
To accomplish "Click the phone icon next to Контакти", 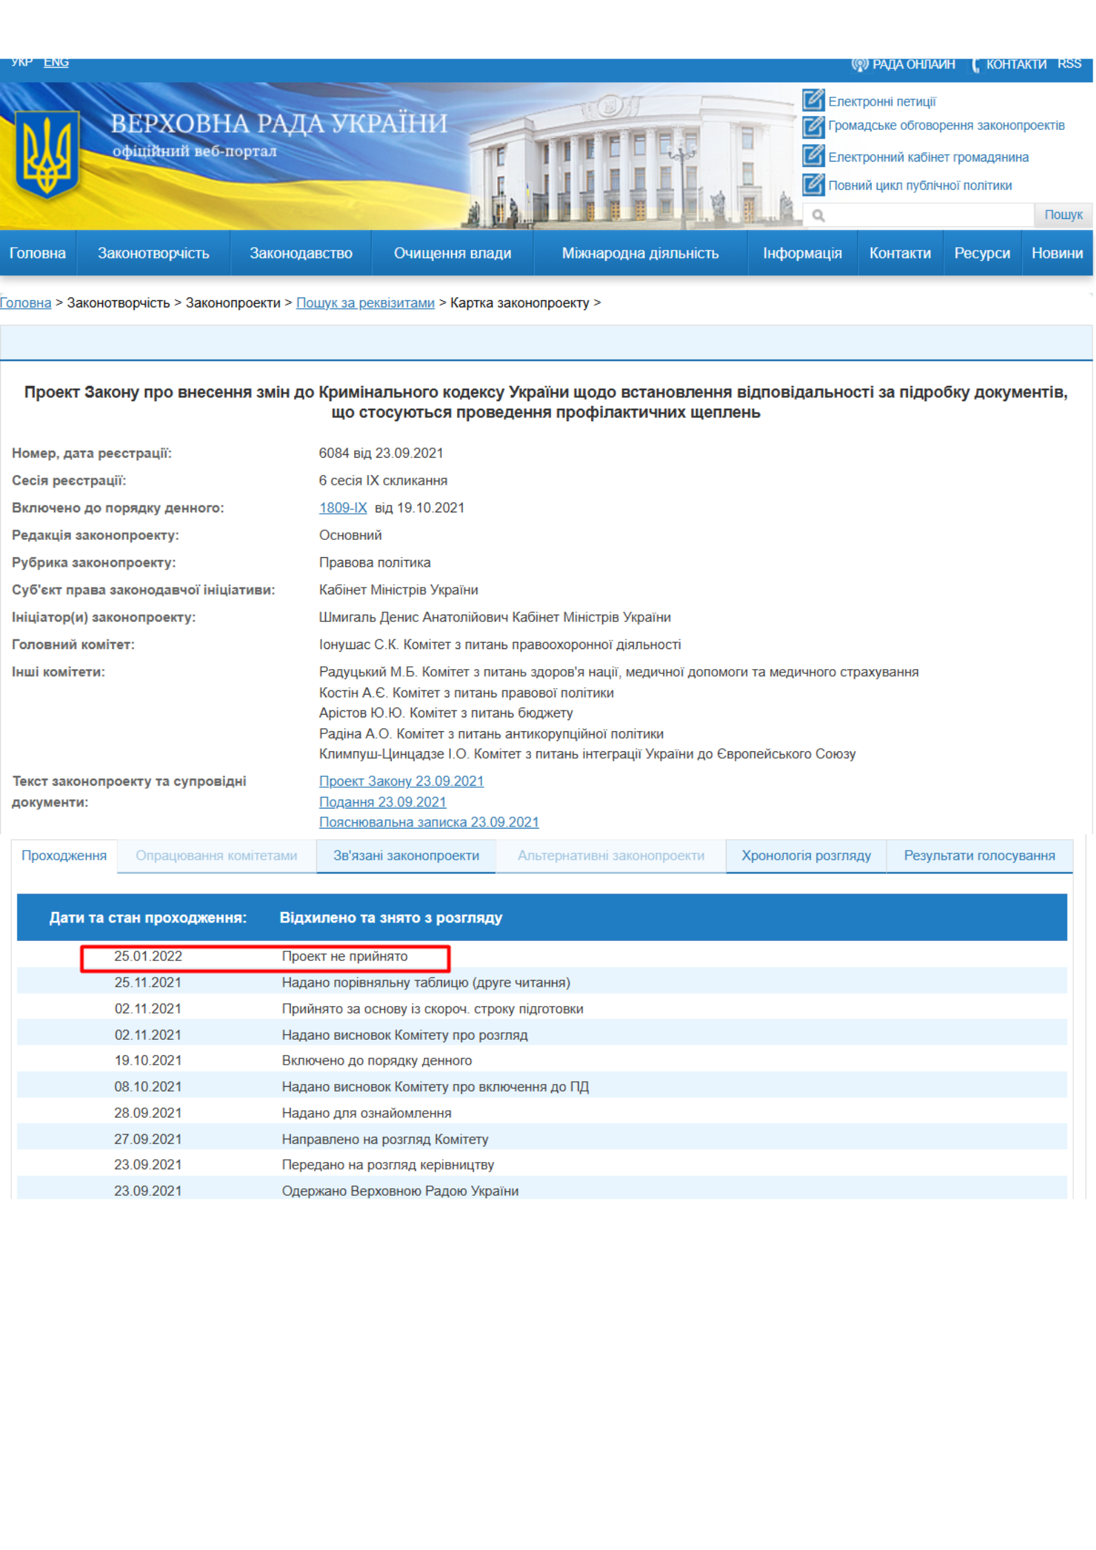I will pyautogui.click(x=976, y=64).
